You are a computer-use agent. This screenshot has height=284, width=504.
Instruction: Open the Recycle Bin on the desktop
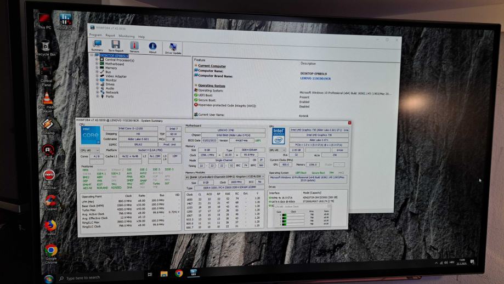(46, 48)
